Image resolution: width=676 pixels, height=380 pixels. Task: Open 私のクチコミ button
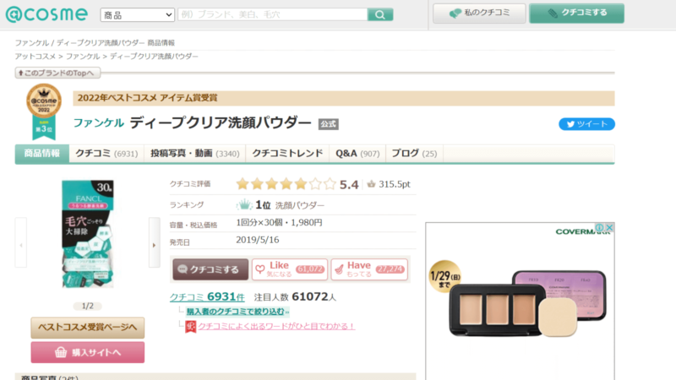point(479,13)
